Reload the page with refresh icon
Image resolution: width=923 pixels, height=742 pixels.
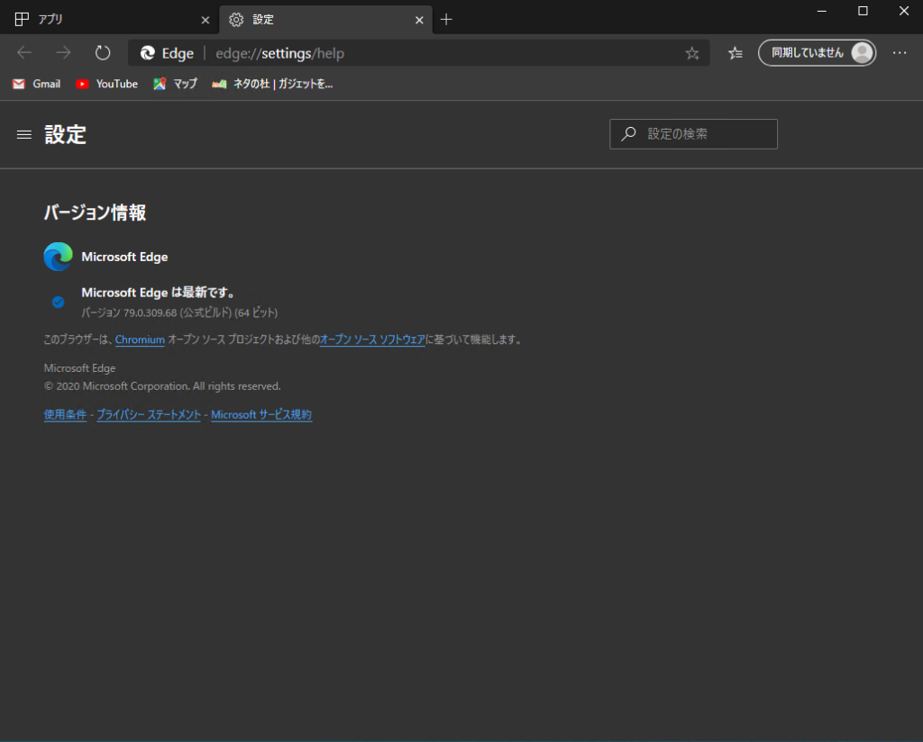(x=103, y=53)
